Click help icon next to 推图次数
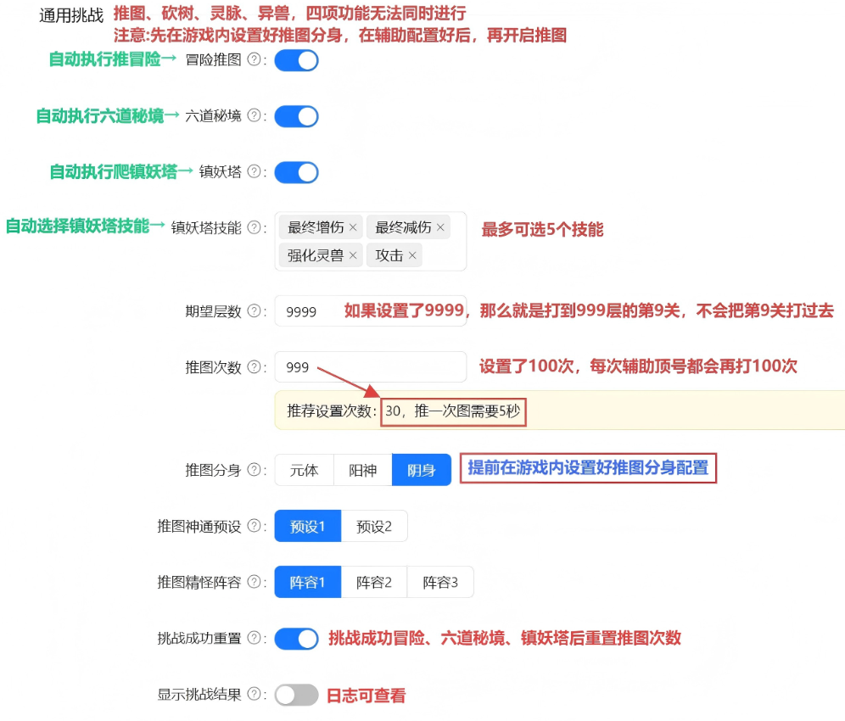The image size is (845, 721). pyautogui.click(x=253, y=367)
